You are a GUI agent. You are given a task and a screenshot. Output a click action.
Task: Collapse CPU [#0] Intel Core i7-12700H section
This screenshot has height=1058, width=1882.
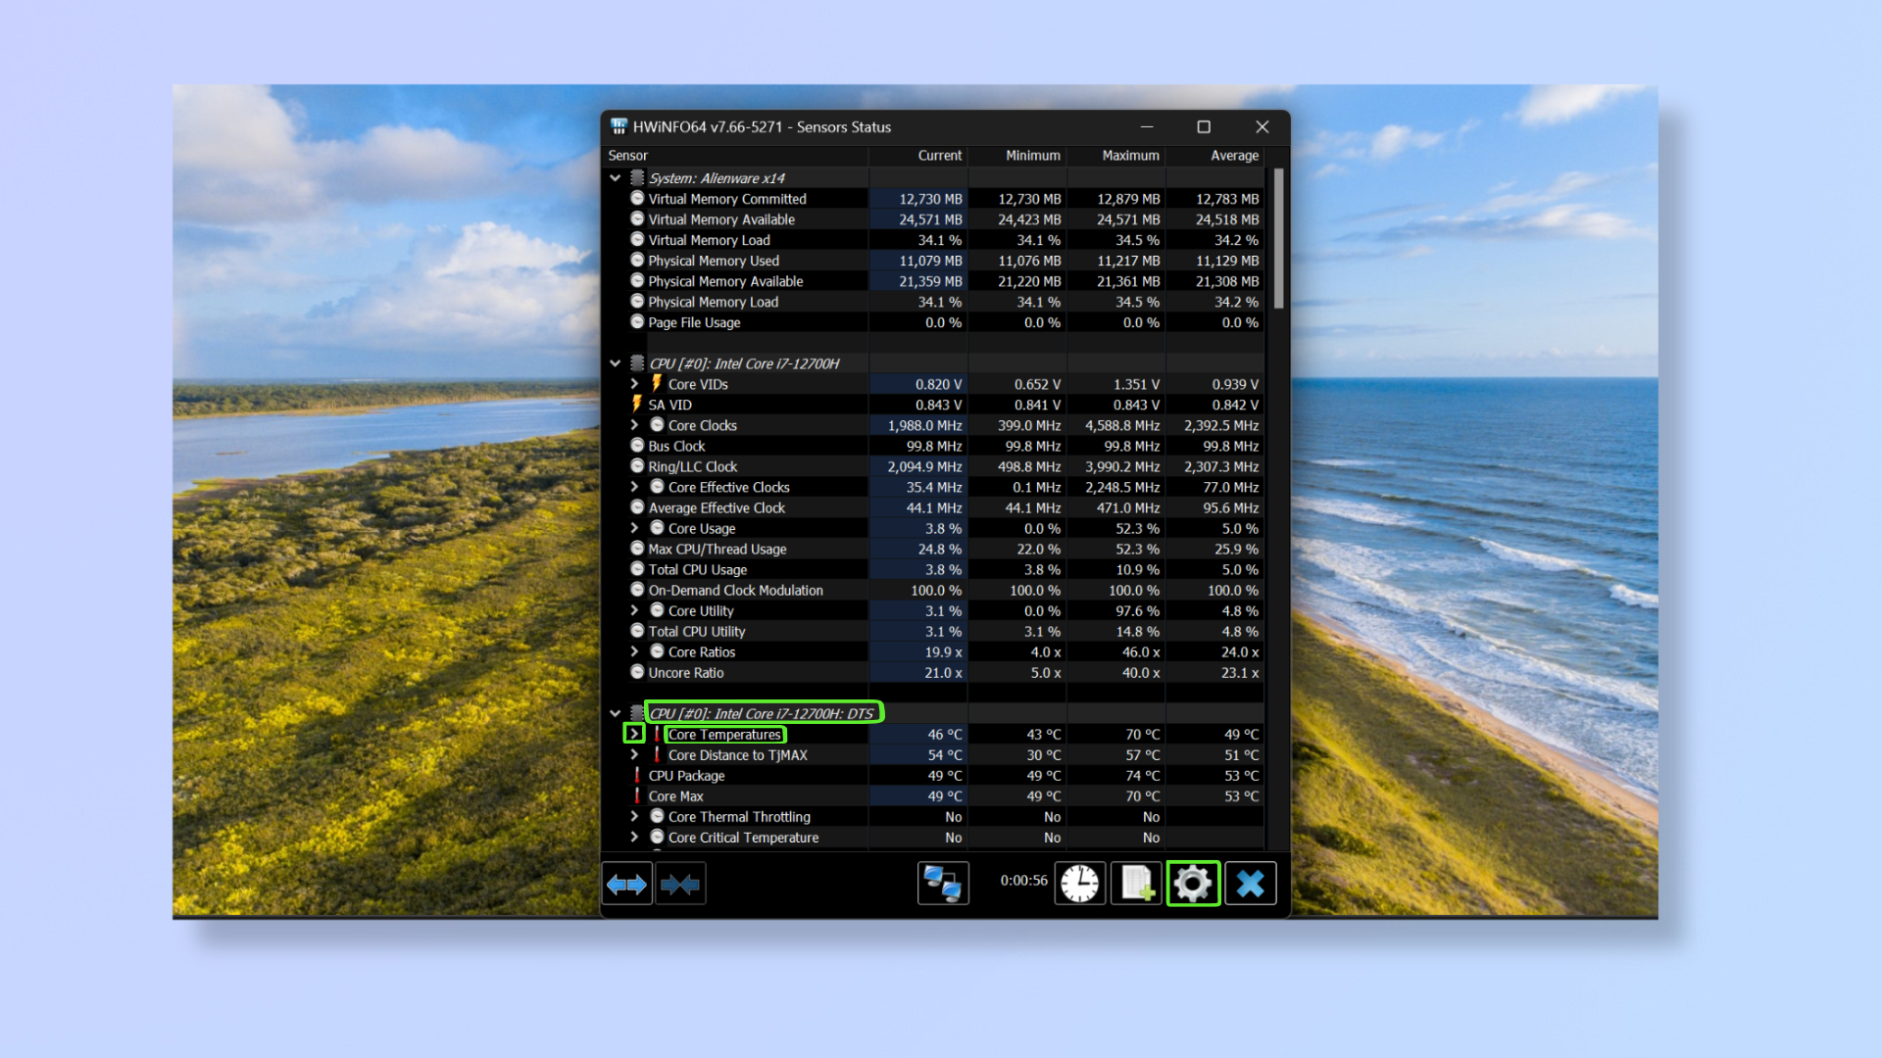point(617,363)
